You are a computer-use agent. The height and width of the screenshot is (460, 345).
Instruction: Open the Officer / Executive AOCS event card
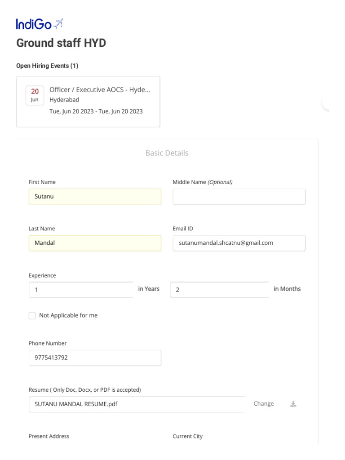88,102
